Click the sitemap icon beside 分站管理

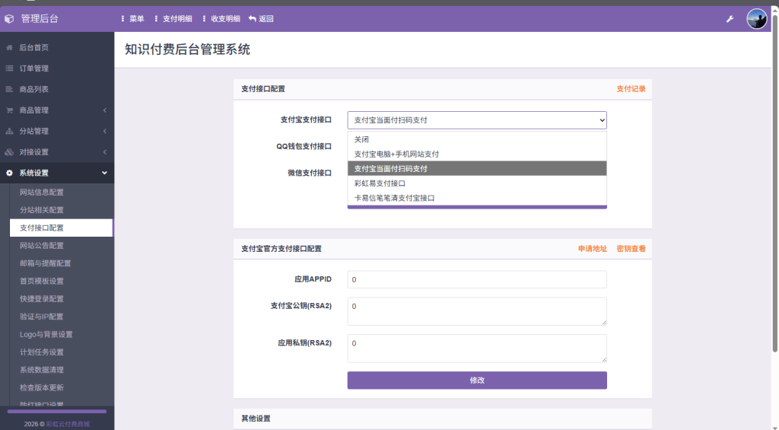pyautogui.click(x=9, y=131)
